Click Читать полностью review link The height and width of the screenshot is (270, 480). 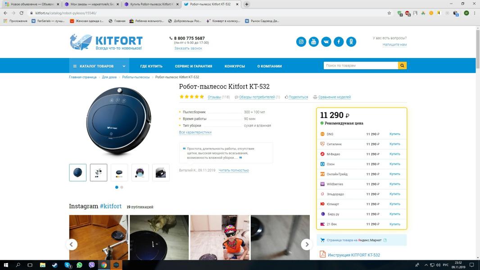point(234,170)
